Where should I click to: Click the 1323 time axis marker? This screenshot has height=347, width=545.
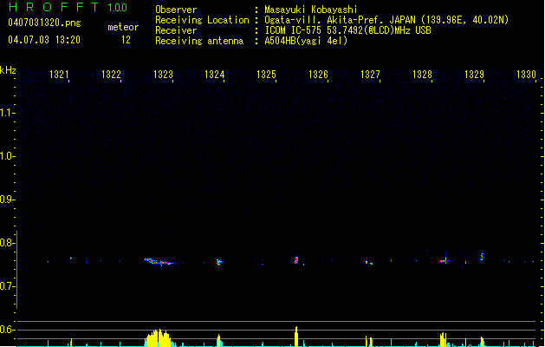[x=163, y=75]
